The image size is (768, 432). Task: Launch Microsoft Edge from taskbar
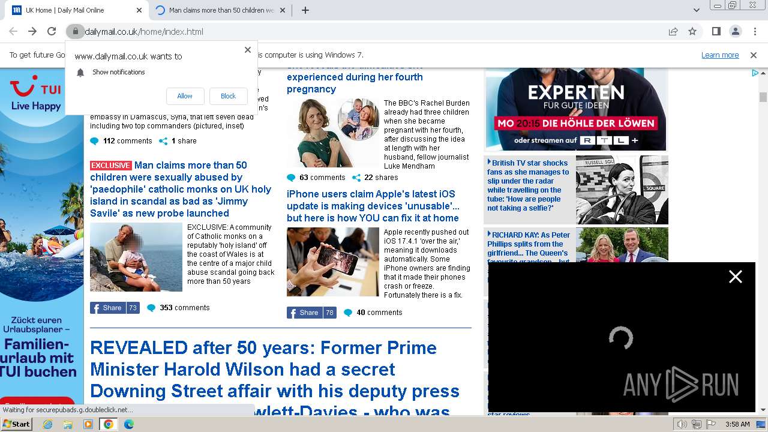coord(129,424)
